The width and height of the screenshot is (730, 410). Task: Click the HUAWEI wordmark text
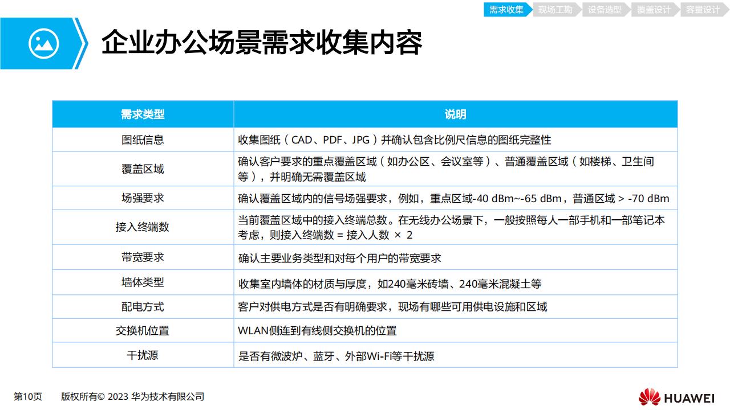689,397
